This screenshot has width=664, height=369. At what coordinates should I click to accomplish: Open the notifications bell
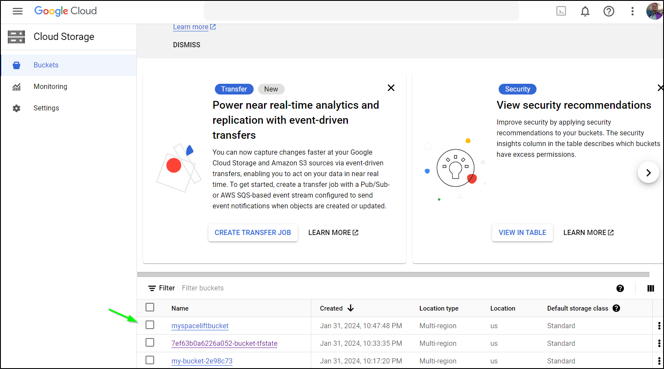585,11
